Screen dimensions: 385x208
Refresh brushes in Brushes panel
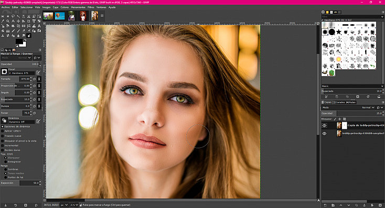point(368,96)
